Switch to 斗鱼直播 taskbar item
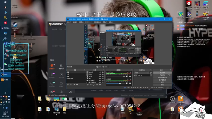Viewport: 212px width, 119px height. click(5, 80)
